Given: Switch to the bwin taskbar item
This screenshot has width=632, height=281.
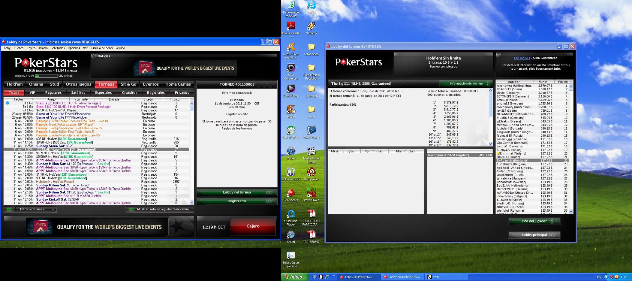Looking at the screenshot, I should [x=447, y=277].
